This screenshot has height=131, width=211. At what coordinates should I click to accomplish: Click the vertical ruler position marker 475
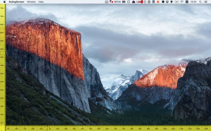[x=3, y=53]
